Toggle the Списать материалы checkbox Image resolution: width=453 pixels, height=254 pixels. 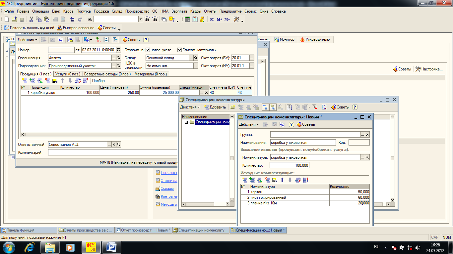click(180, 50)
